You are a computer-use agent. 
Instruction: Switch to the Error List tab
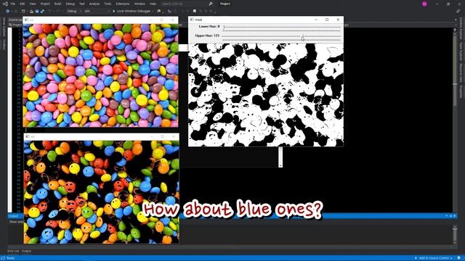[13, 251]
